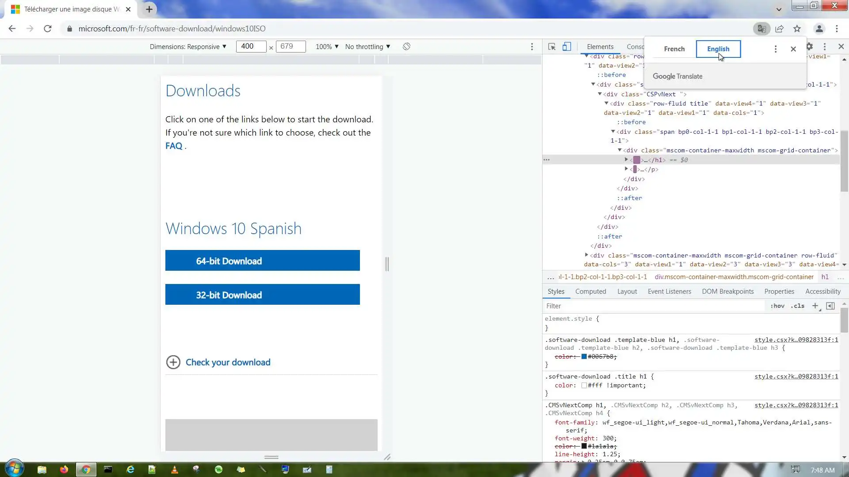Viewport: 849px width, 477px height.
Task: Open the Chrome profile icon
Action: pyautogui.click(x=819, y=29)
